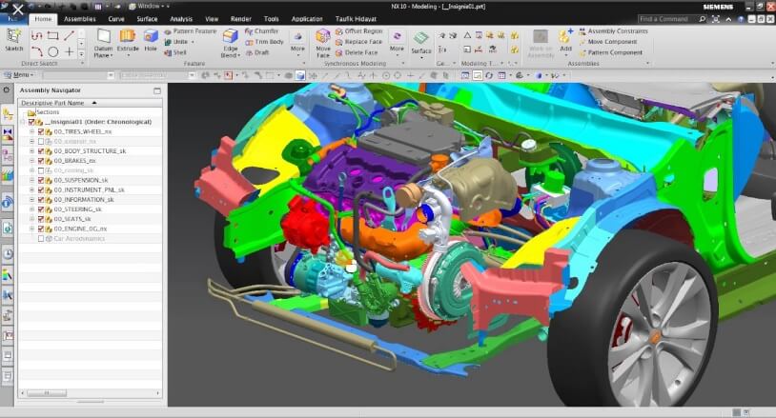Select the Line sketch tool

(69, 35)
